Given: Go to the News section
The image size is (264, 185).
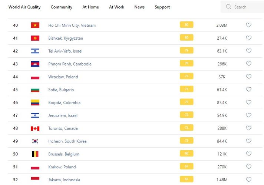Looking at the screenshot, I should point(139,7).
